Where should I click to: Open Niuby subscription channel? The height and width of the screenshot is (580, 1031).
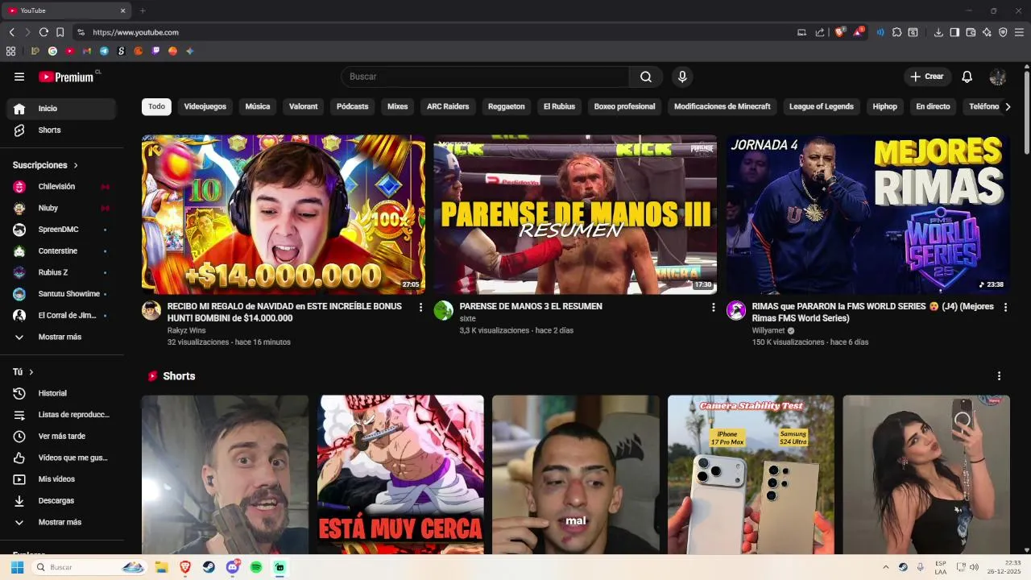(62, 208)
